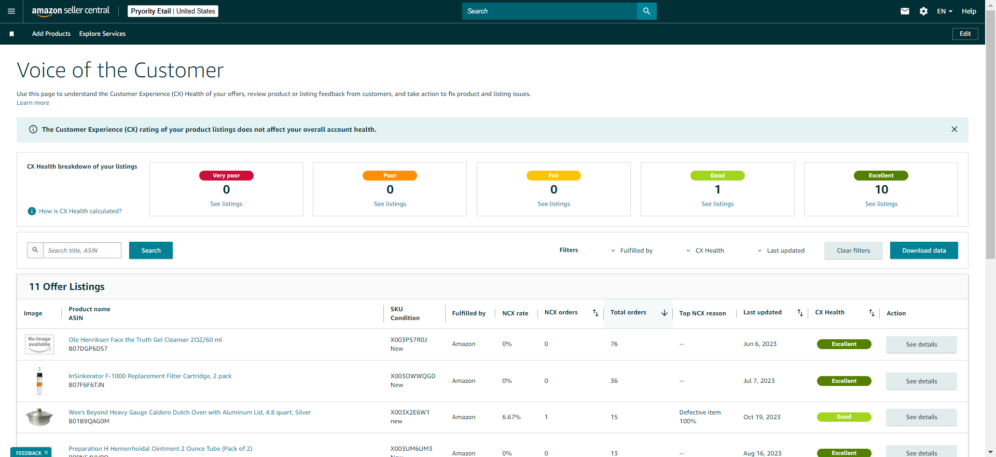Click the Edit button in navigation bar
Screen dimensions: 996x457
[965, 34]
